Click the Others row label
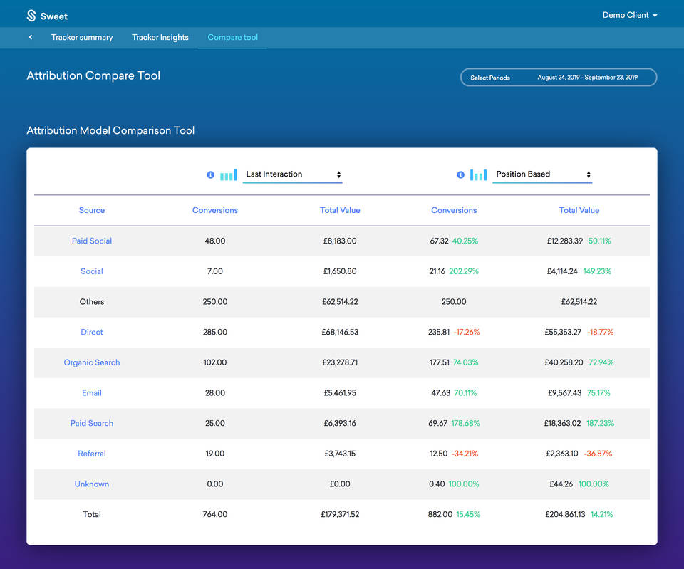 92,302
